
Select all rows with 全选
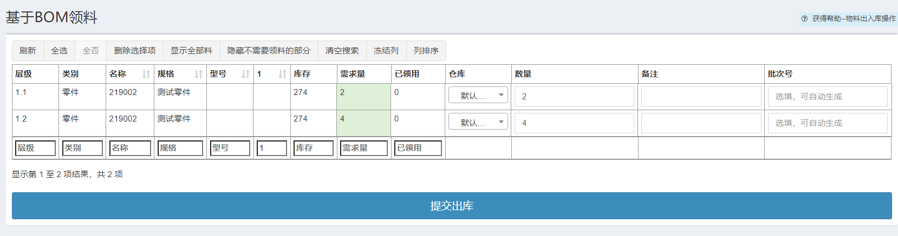pyautogui.click(x=59, y=50)
